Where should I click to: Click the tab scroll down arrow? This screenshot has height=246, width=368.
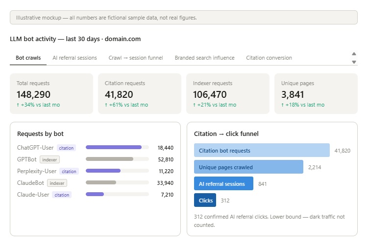click(354, 62)
